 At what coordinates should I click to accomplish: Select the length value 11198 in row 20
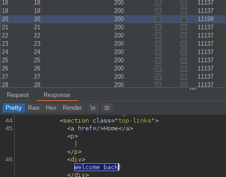click(x=205, y=19)
